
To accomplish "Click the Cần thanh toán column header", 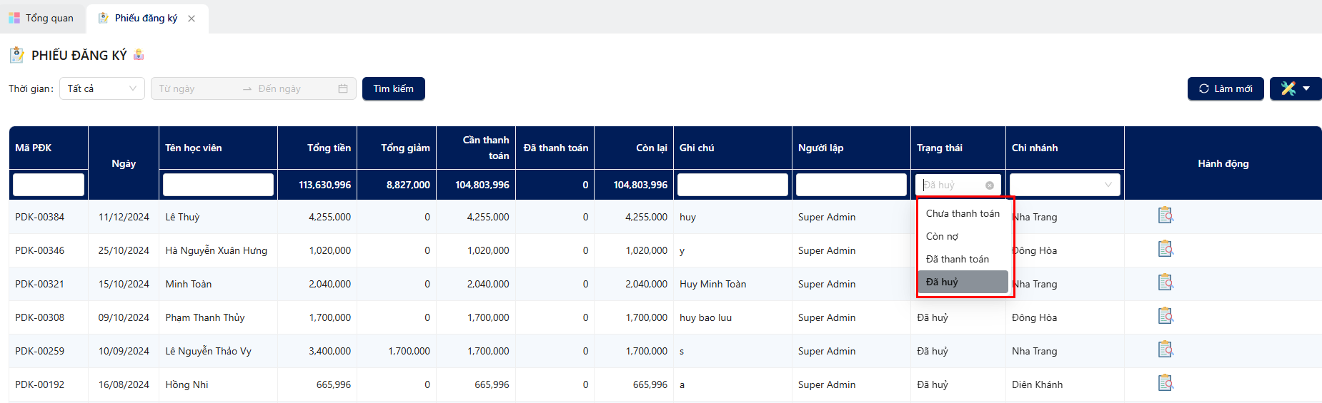I will point(476,148).
